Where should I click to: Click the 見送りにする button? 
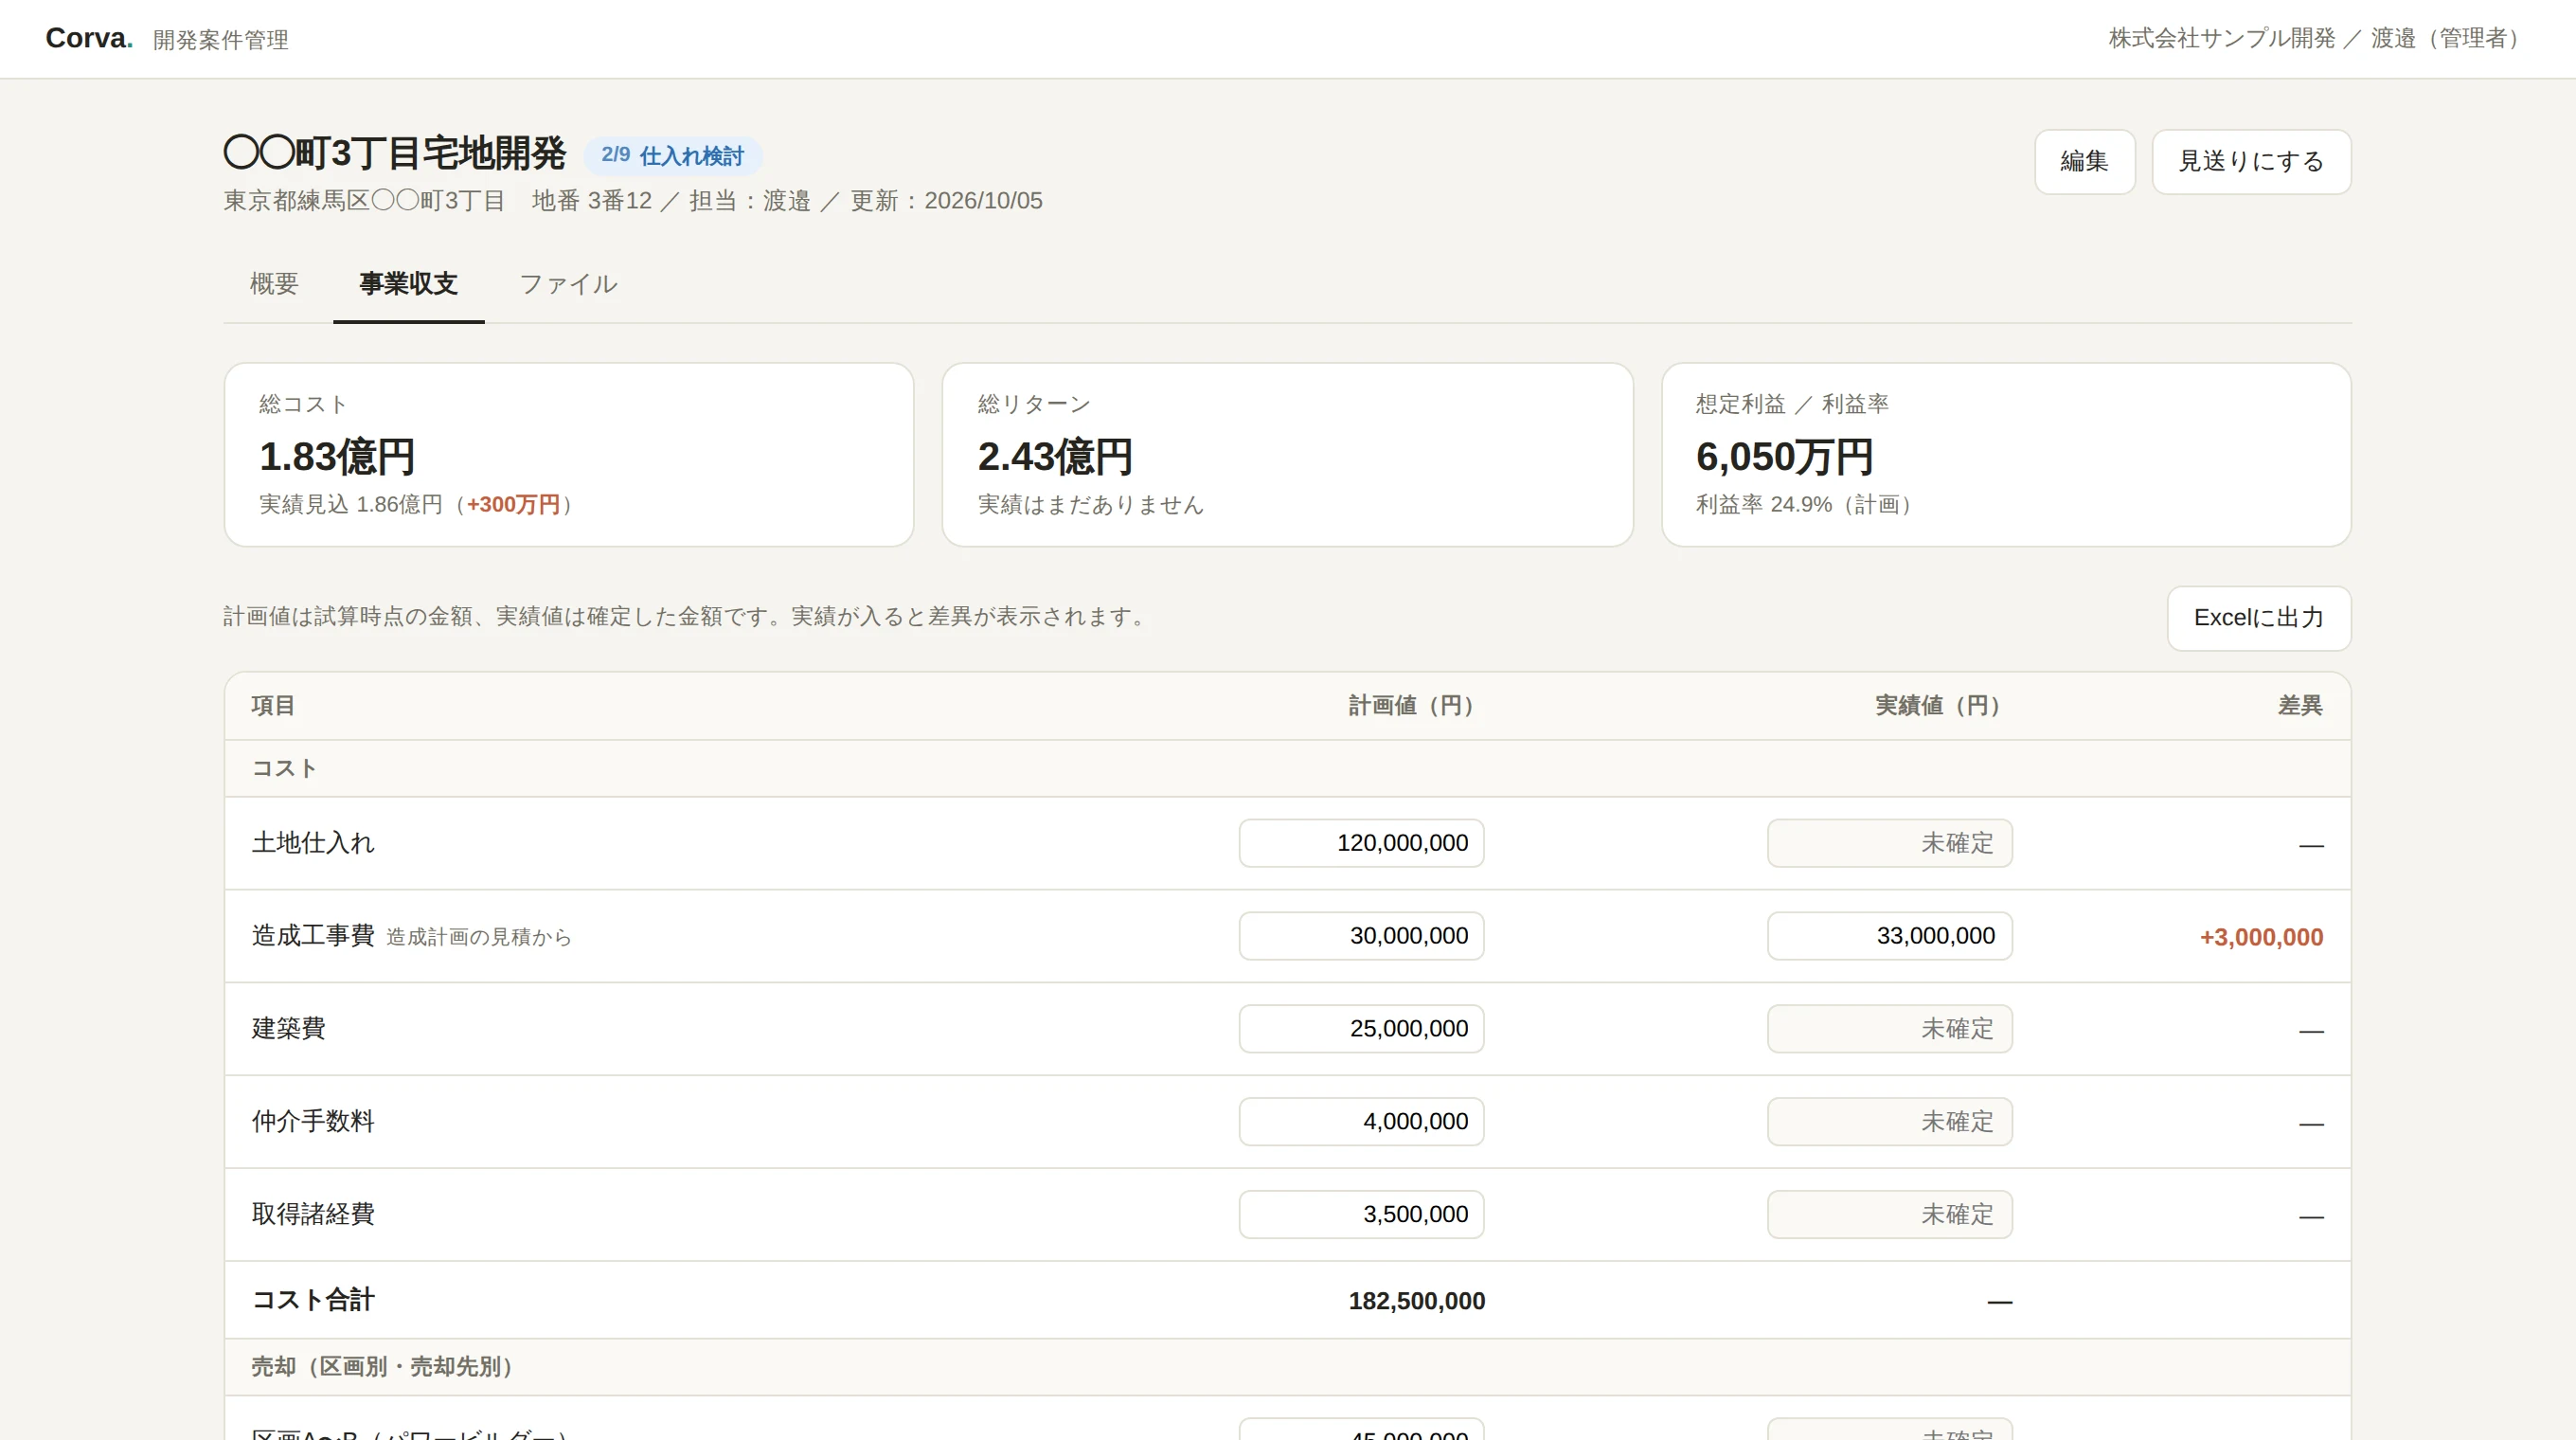click(2251, 161)
